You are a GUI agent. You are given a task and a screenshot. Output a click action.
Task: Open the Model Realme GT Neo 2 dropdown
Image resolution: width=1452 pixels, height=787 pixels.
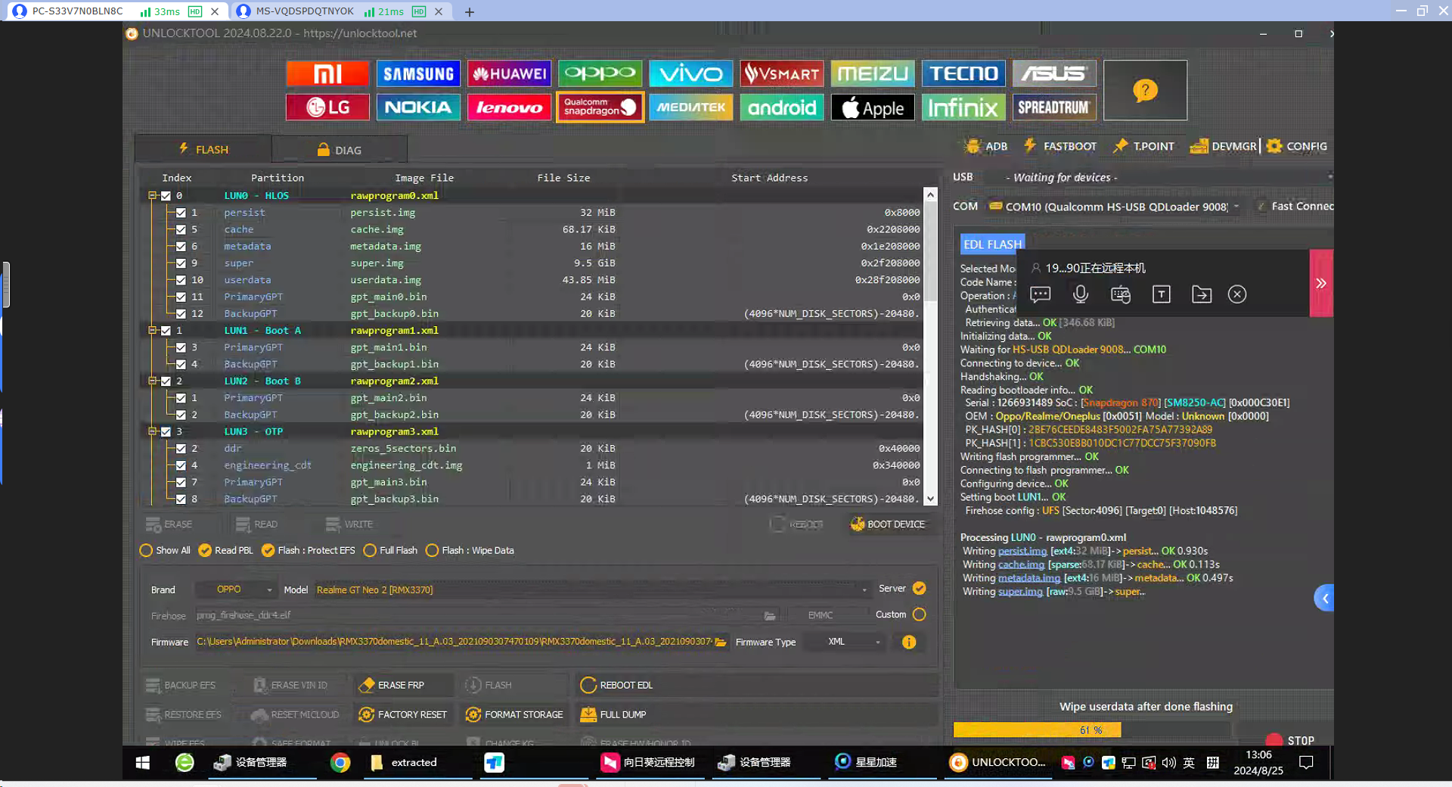[591, 589]
